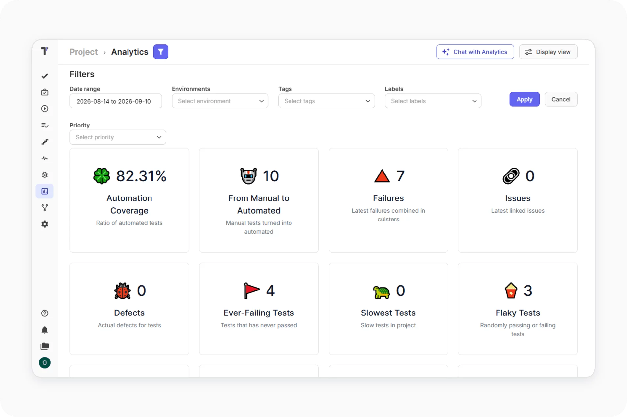Select the Analytics chart sidebar icon
Screen dimensions: 627x417
pos(45,191)
